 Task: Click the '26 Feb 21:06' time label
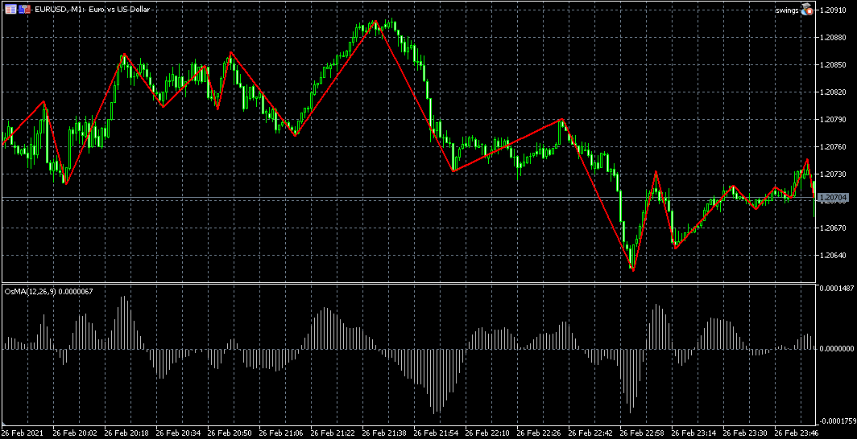click(x=280, y=433)
